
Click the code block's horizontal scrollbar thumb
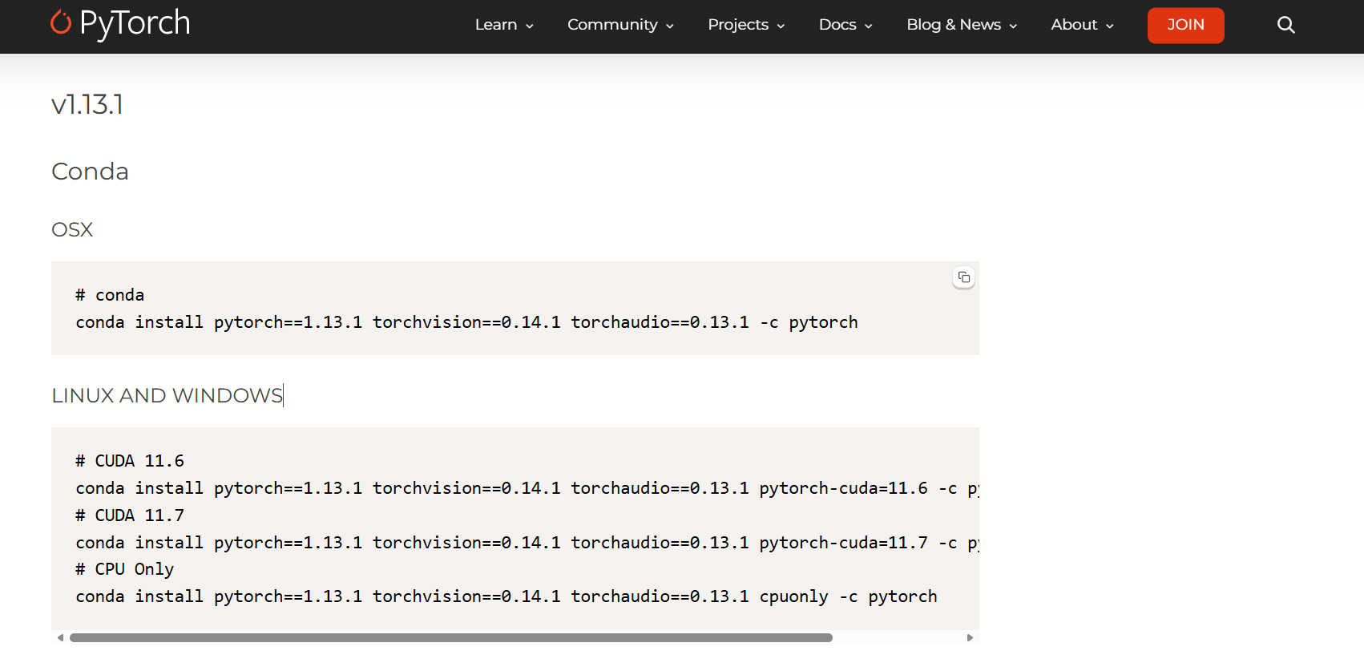(x=451, y=638)
